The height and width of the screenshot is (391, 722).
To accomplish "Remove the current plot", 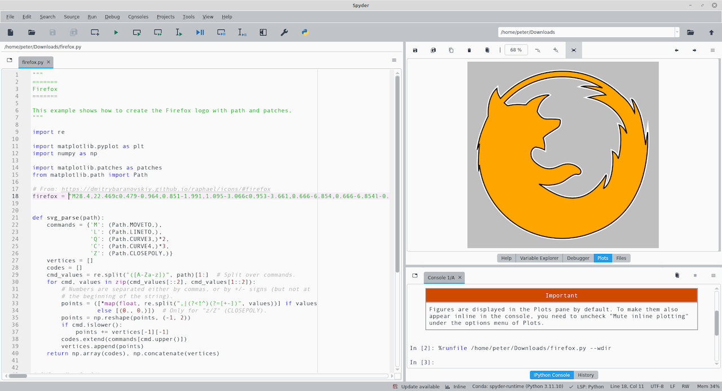I will 469,50.
